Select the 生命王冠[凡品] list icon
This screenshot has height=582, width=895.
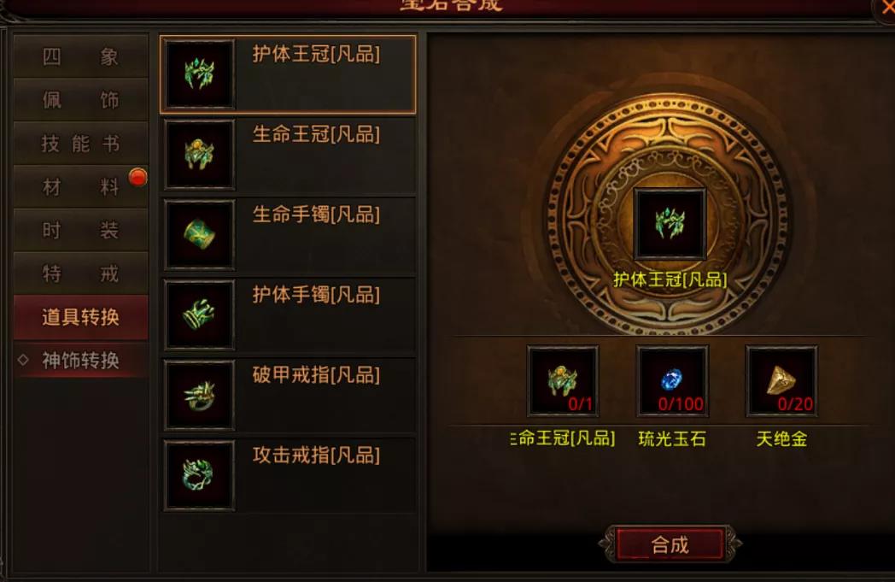[x=200, y=154]
